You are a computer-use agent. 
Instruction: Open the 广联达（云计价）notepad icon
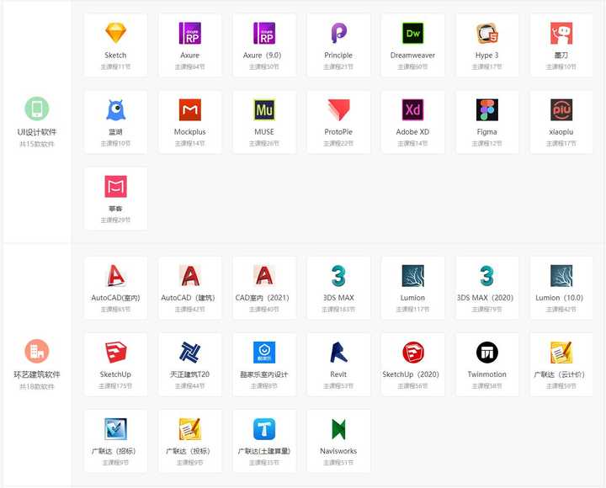point(561,352)
